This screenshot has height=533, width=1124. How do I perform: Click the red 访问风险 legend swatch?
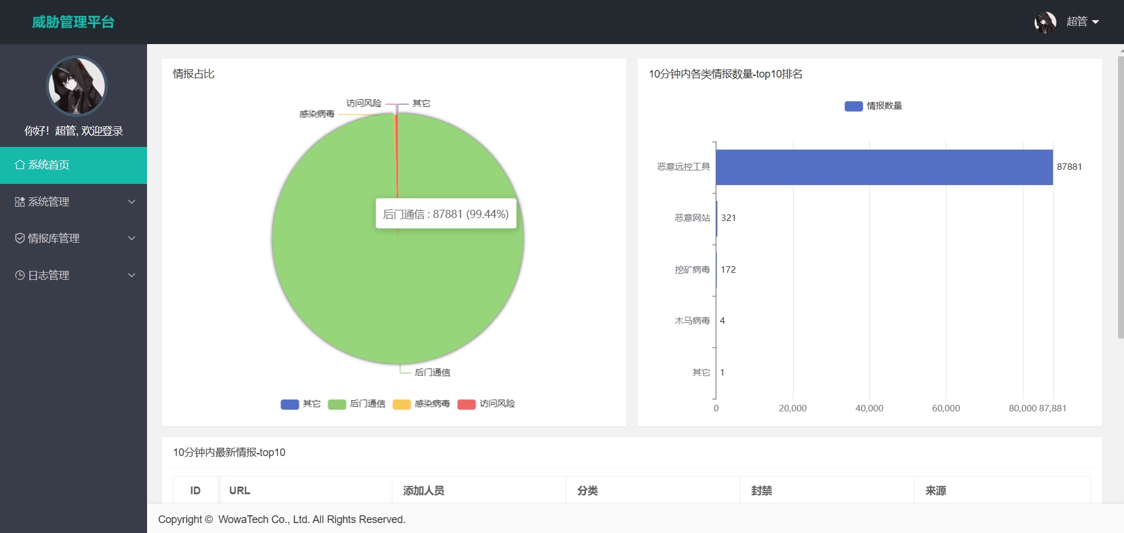click(x=466, y=404)
